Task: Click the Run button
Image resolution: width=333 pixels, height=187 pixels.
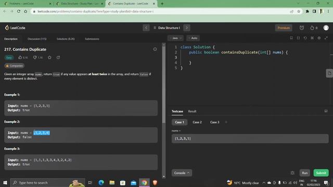Action: 305,173
